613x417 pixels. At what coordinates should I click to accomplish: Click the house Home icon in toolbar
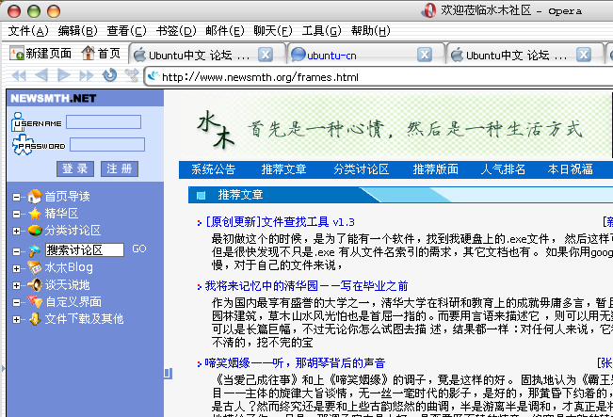coord(88,53)
